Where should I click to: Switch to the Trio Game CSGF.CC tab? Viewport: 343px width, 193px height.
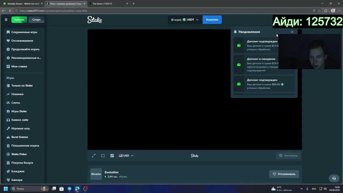(x=108, y=4)
